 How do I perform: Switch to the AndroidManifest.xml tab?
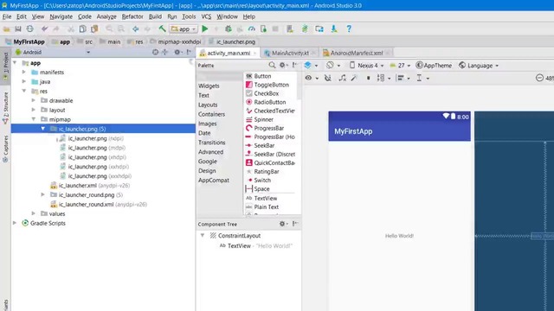pos(357,53)
